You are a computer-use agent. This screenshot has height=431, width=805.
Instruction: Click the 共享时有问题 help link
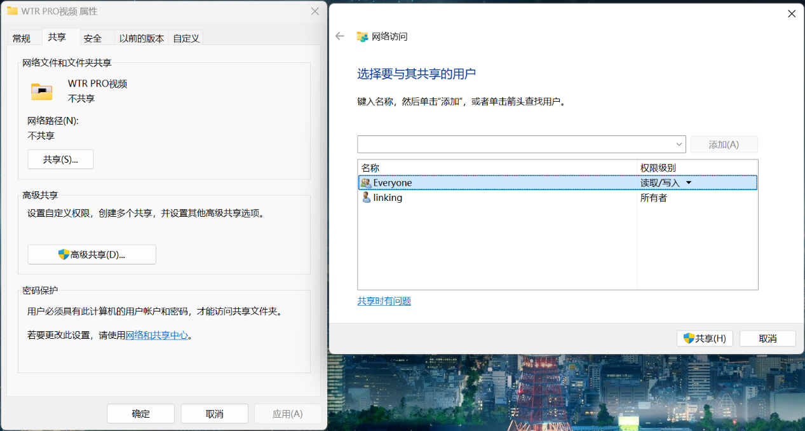384,301
